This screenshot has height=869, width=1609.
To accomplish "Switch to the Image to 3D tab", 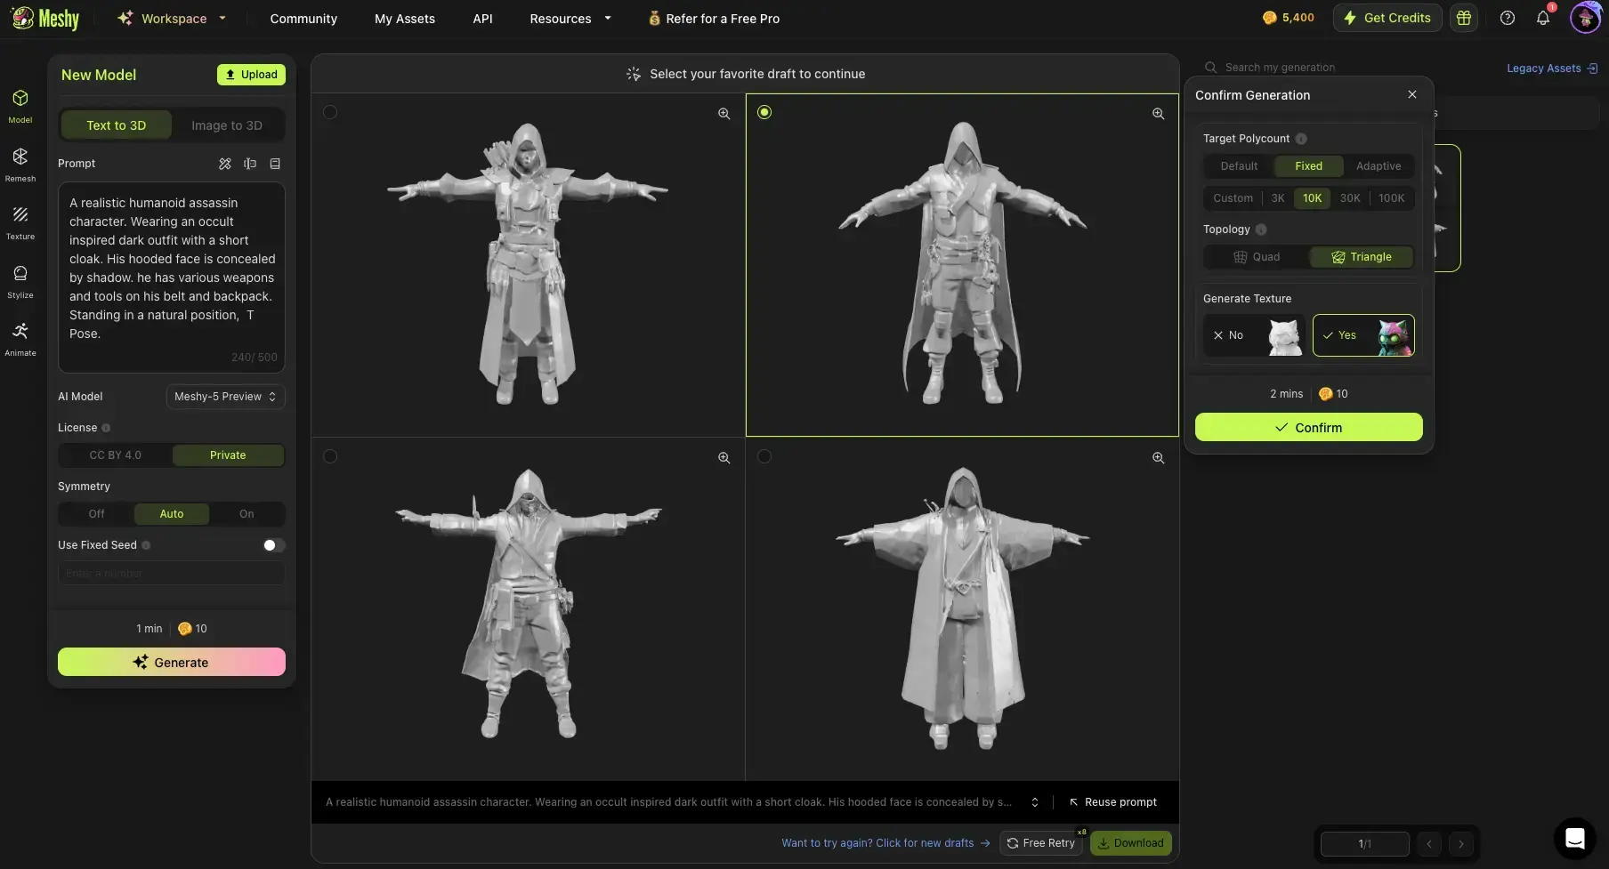I will tap(228, 125).
